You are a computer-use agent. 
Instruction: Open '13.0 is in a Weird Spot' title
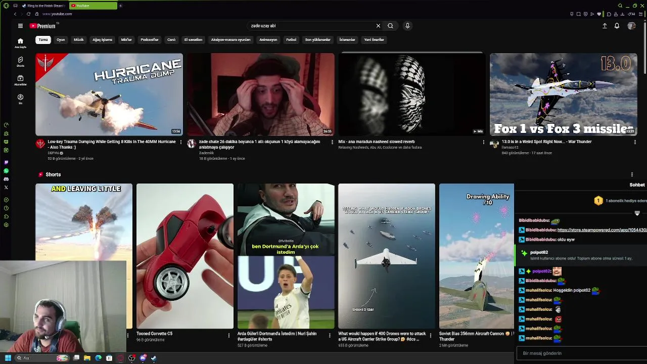[546, 142]
